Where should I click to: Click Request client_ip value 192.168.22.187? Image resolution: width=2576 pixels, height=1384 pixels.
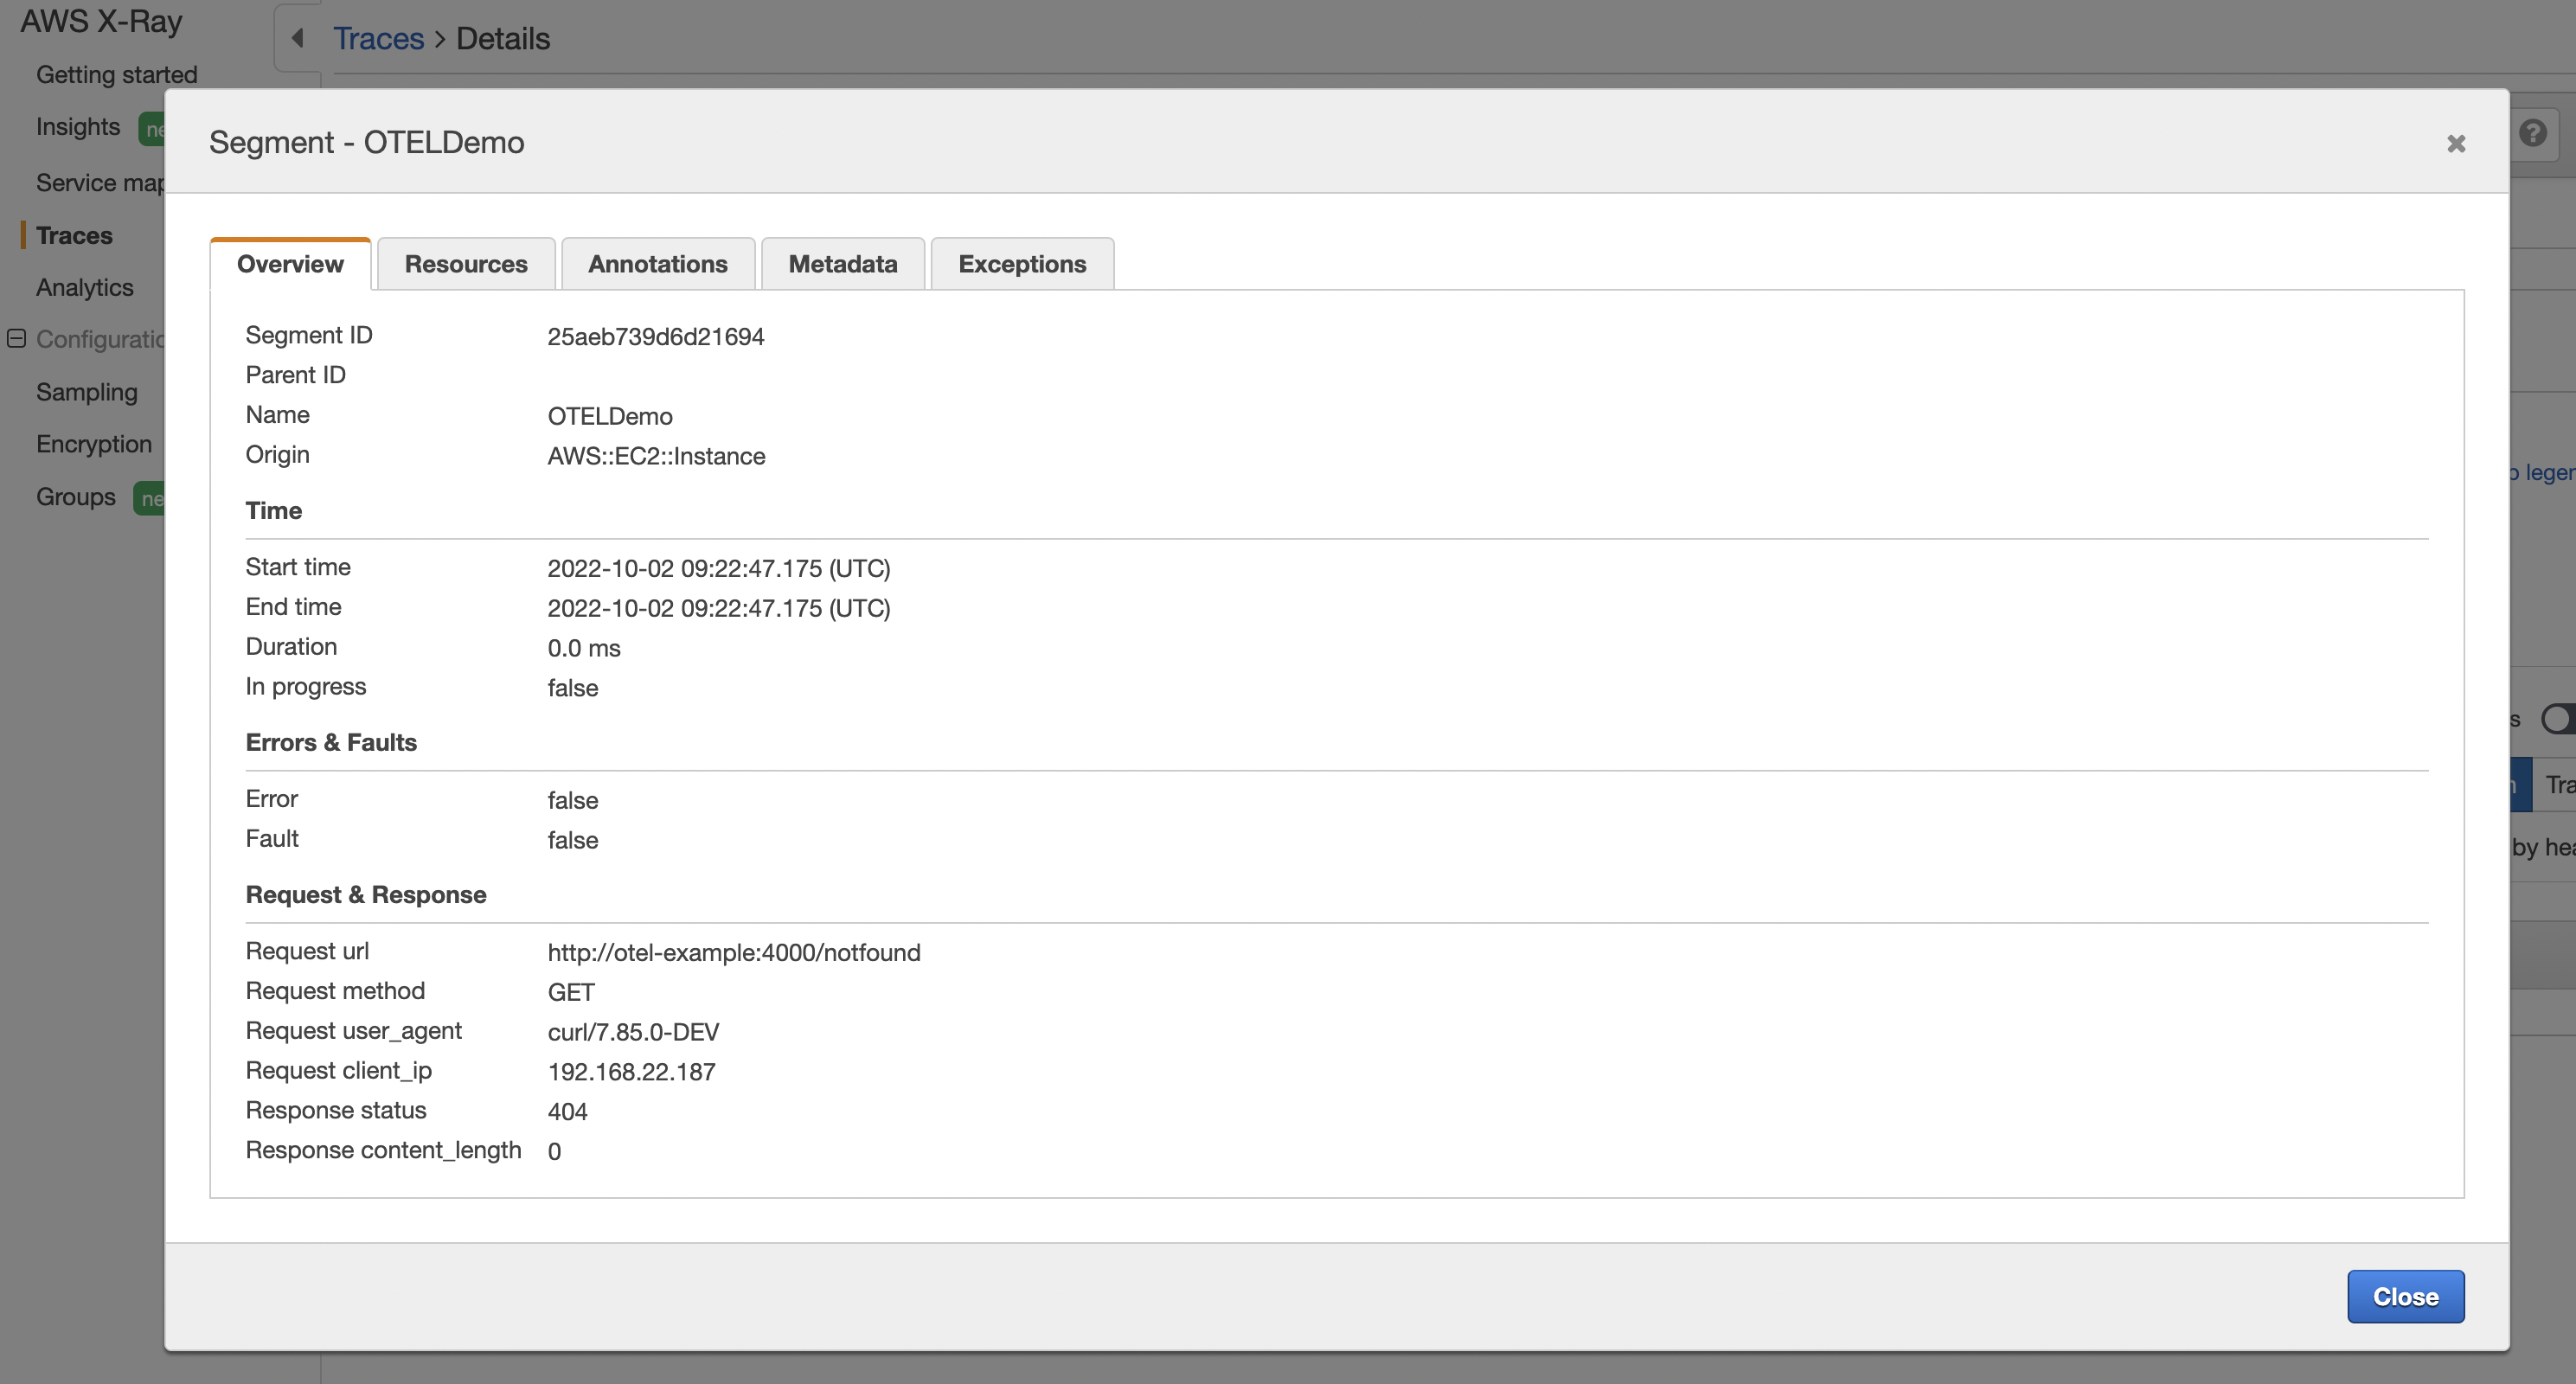(631, 1071)
